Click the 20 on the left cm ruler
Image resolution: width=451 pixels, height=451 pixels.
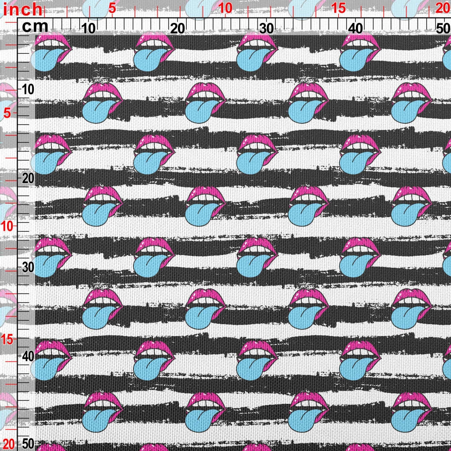point(28,178)
